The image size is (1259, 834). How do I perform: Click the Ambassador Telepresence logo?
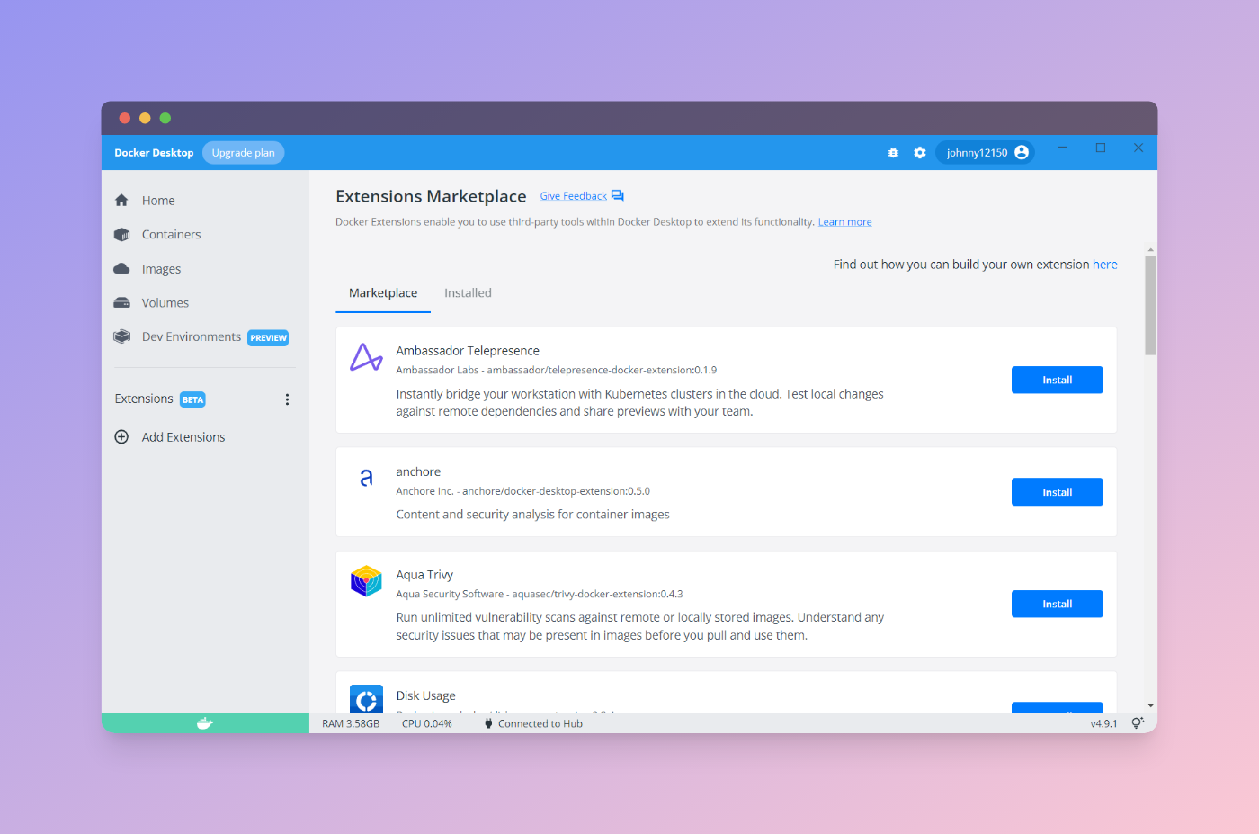tap(366, 358)
